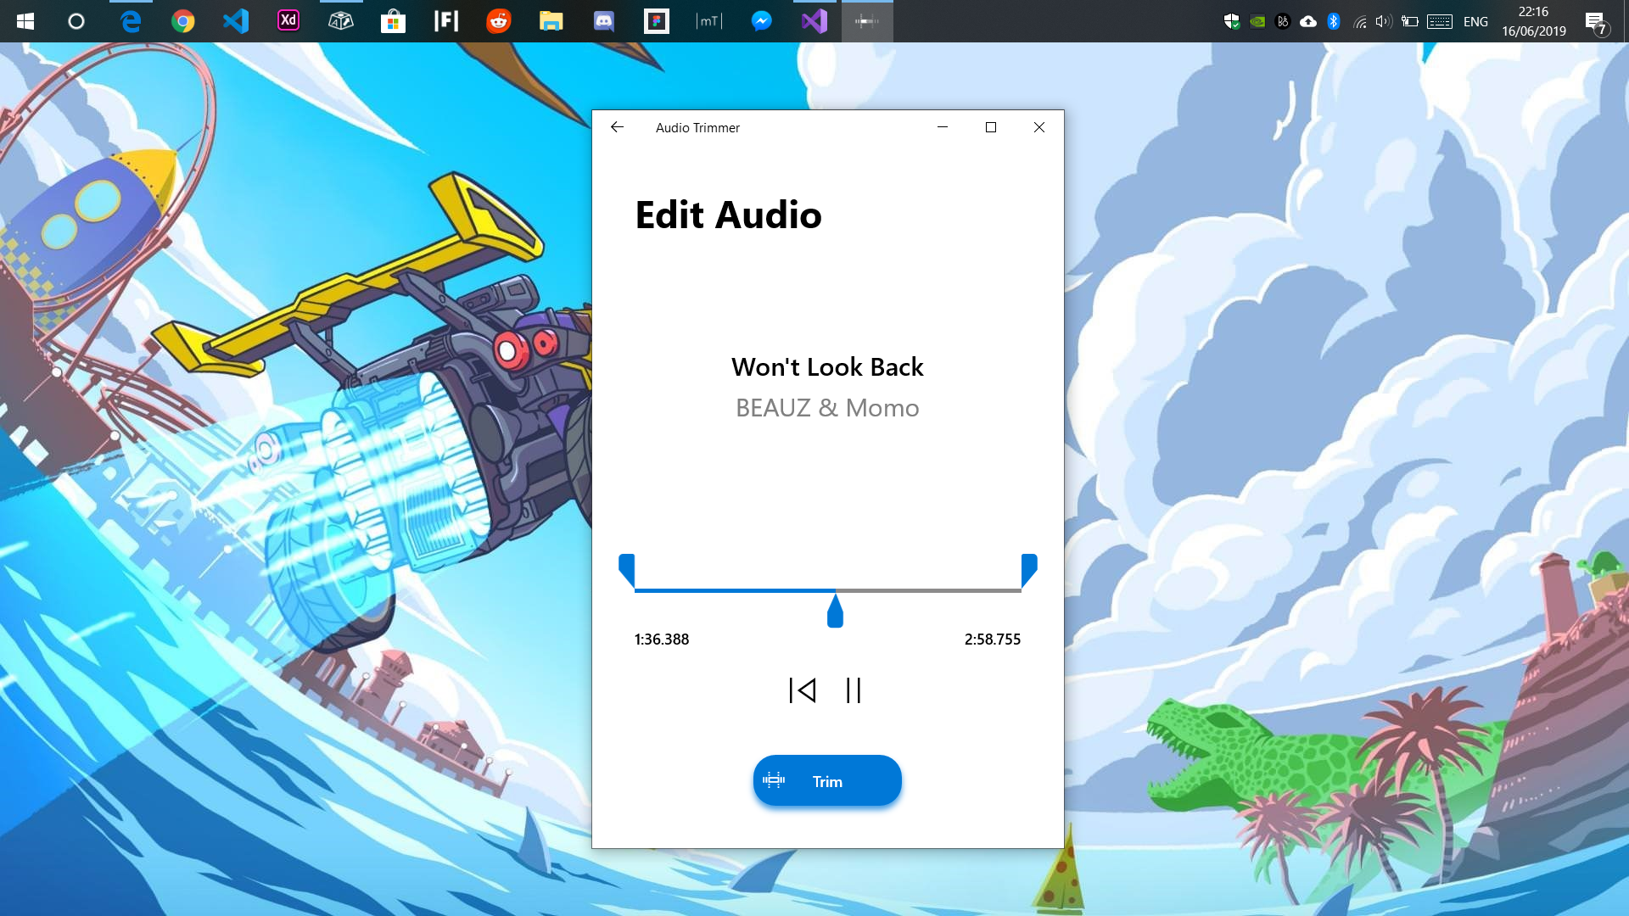Pause the audio playback
Screen dimensions: 1629x916
(854, 690)
